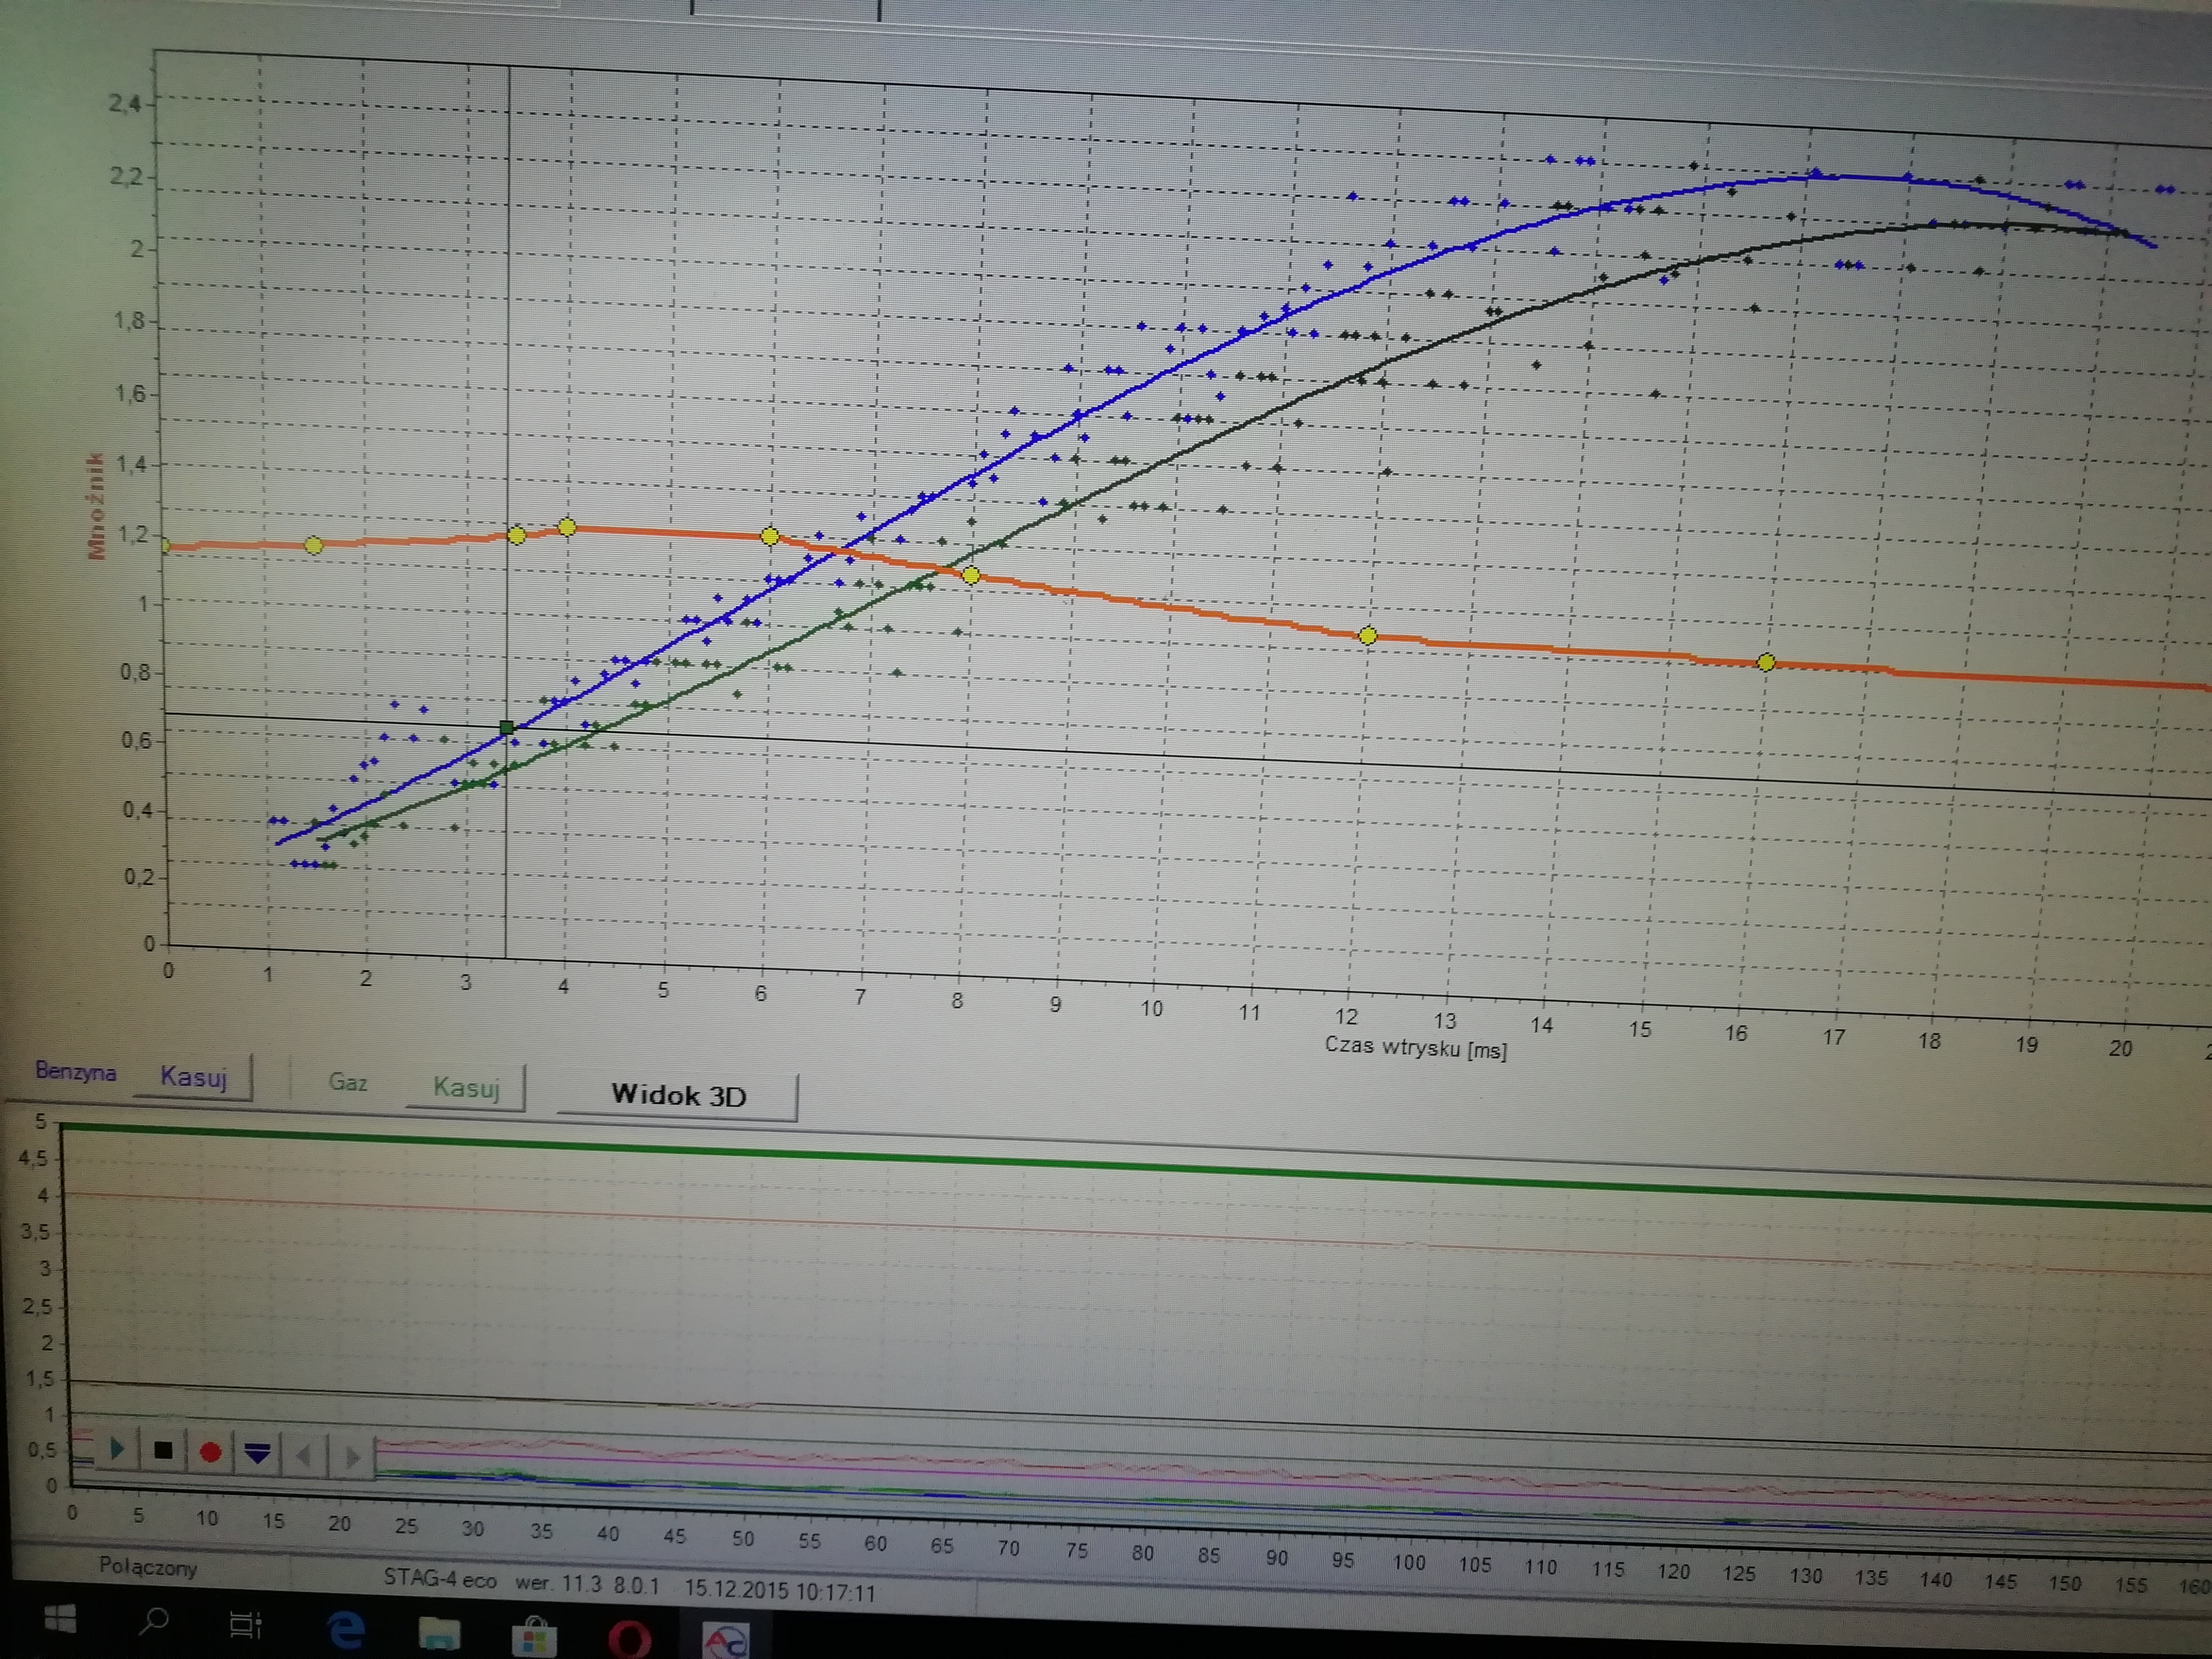Select yellow multiplier point near 16 ms
This screenshot has width=2212, height=1659.
tap(1765, 662)
